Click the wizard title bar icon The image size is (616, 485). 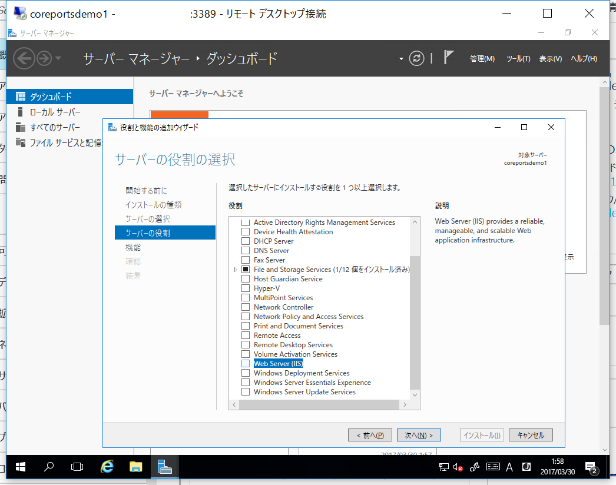[x=112, y=127]
